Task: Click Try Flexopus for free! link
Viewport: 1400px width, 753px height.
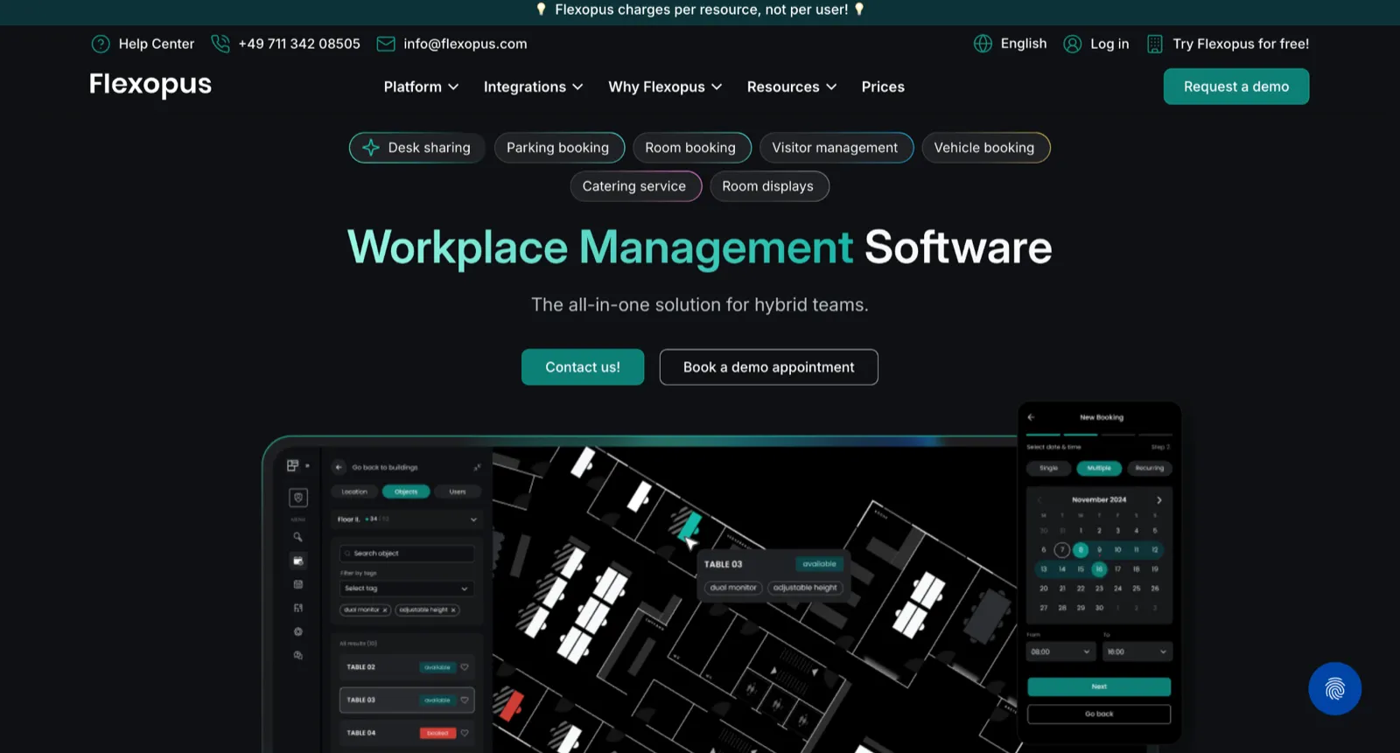Action: [1241, 44]
